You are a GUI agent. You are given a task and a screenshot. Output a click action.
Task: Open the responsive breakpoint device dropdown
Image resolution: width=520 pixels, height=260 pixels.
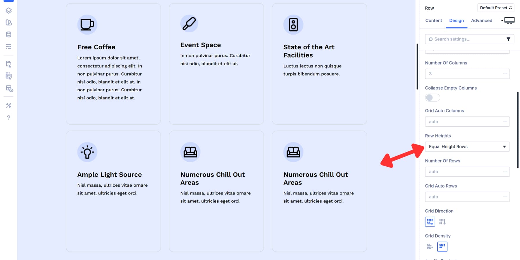tap(507, 20)
